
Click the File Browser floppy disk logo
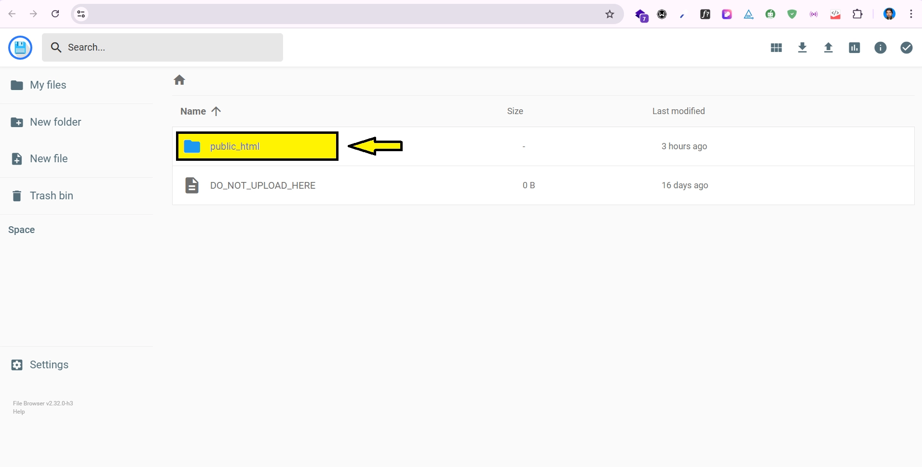tap(20, 48)
